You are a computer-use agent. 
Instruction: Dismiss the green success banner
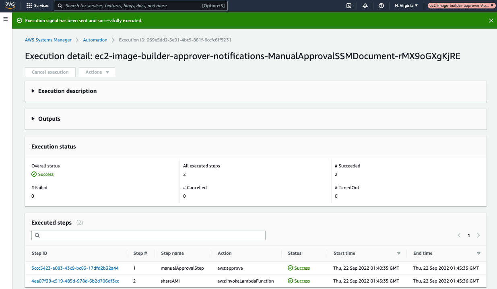(491, 21)
